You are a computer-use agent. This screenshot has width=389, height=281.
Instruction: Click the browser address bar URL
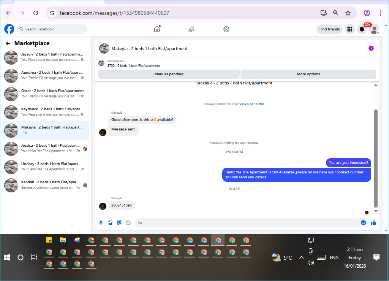(114, 13)
